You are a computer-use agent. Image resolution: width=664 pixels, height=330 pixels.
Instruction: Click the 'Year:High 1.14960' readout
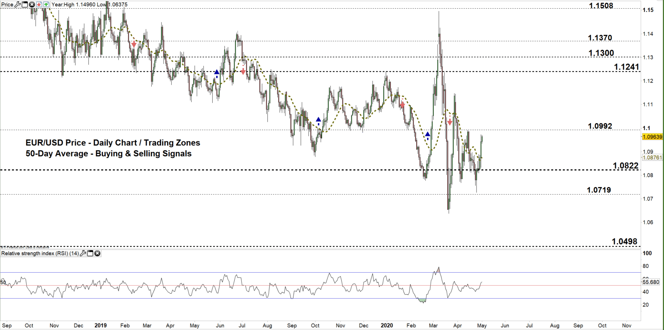(x=73, y=4)
